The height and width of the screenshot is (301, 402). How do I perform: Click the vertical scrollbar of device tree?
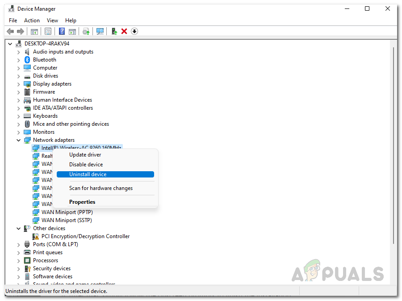(x=394, y=145)
